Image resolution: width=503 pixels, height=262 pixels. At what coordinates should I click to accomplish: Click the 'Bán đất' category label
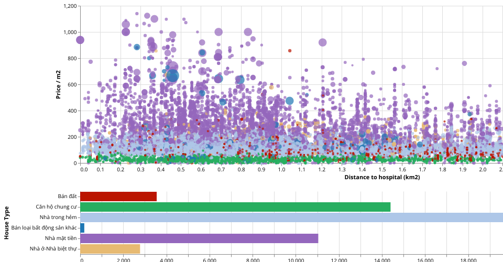tap(67, 196)
